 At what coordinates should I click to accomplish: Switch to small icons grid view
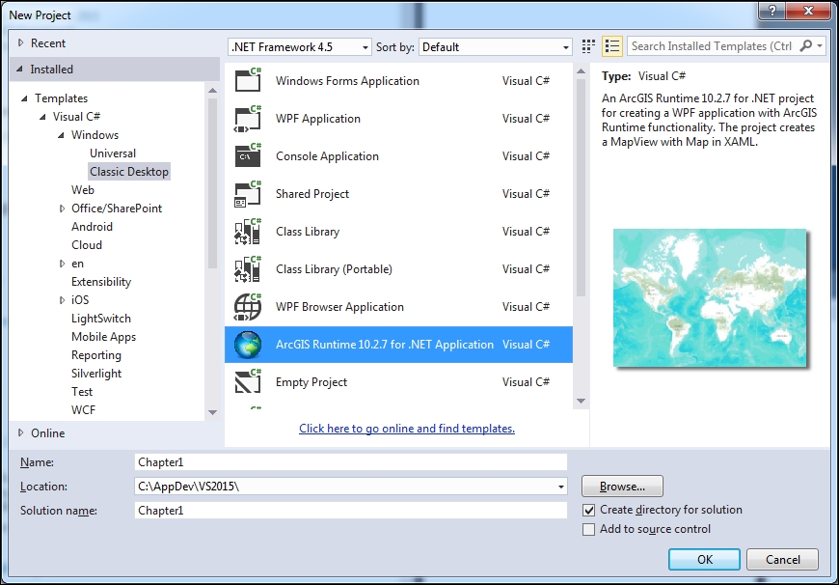tap(589, 46)
